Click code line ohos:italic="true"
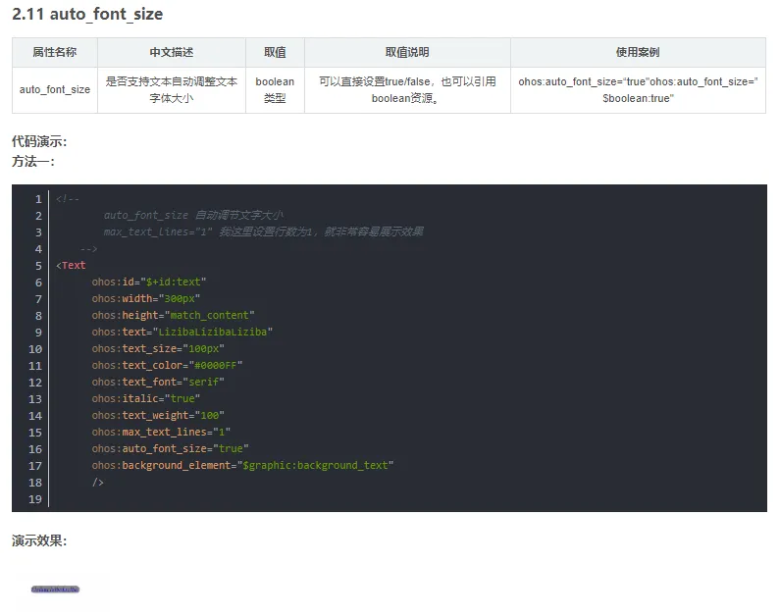This screenshot has height=616, width=780. click(146, 398)
